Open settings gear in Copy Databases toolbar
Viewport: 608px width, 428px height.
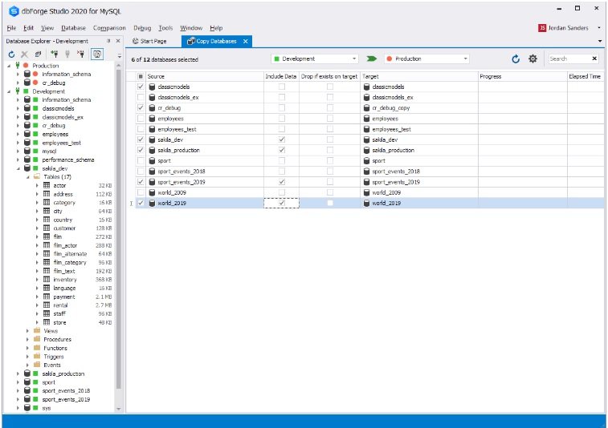[x=533, y=59]
